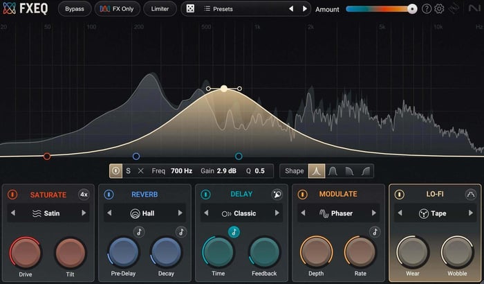
Task: Select next Lo-Fi mode after Tape
Action: (x=471, y=213)
